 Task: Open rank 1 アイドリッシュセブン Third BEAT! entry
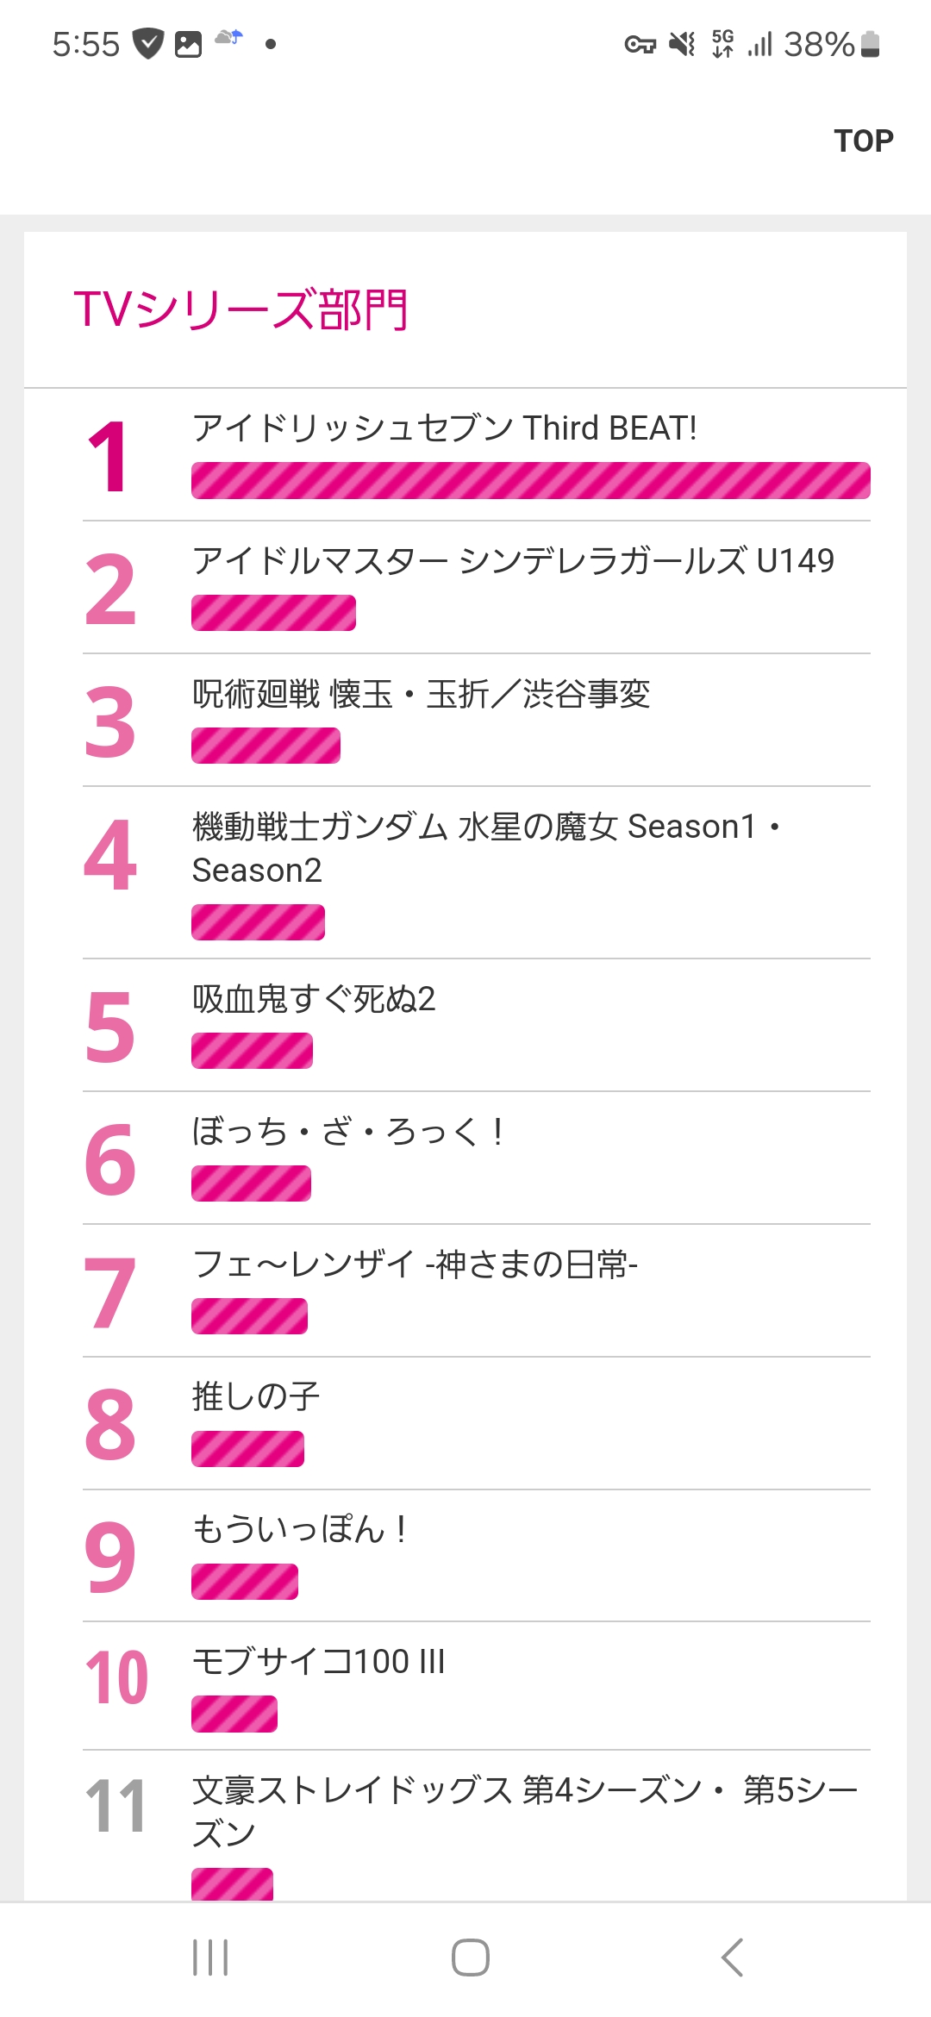[x=477, y=455]
